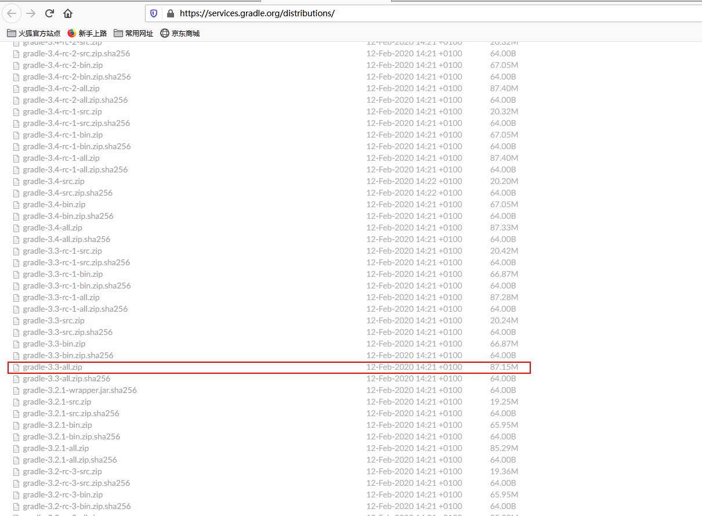Click file icon next to gradle-3.3-all.zip
702x516 pixels.
16,367
